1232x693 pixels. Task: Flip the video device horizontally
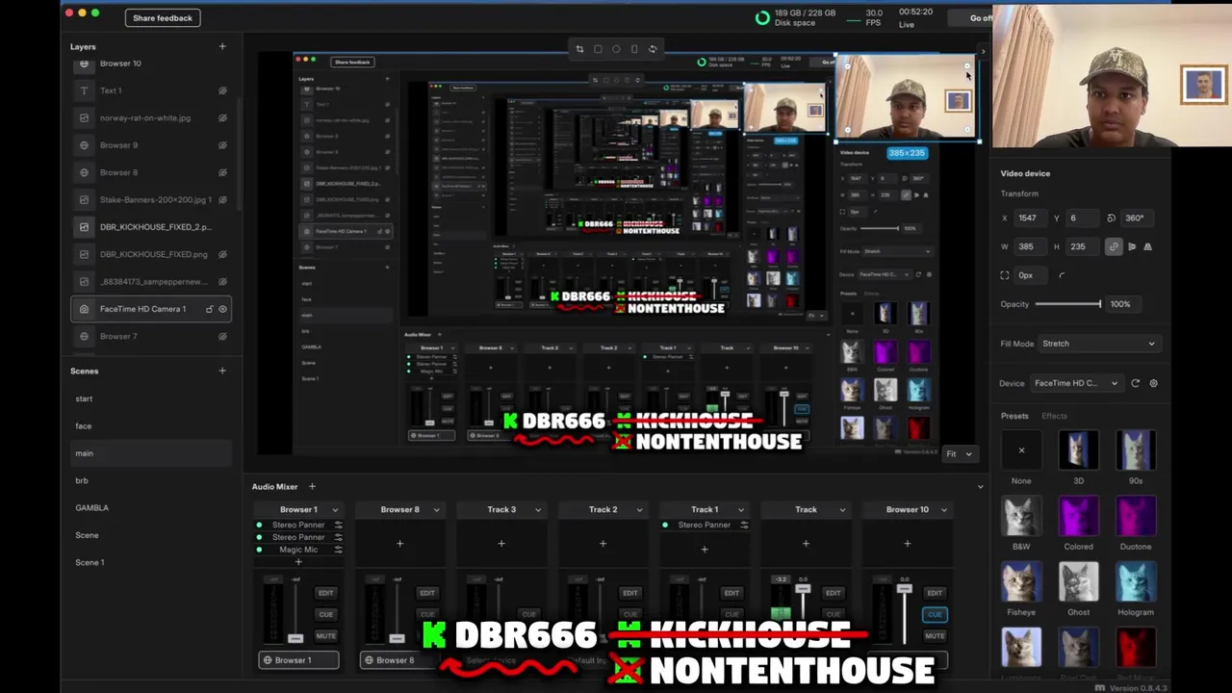pos(1132,246)
